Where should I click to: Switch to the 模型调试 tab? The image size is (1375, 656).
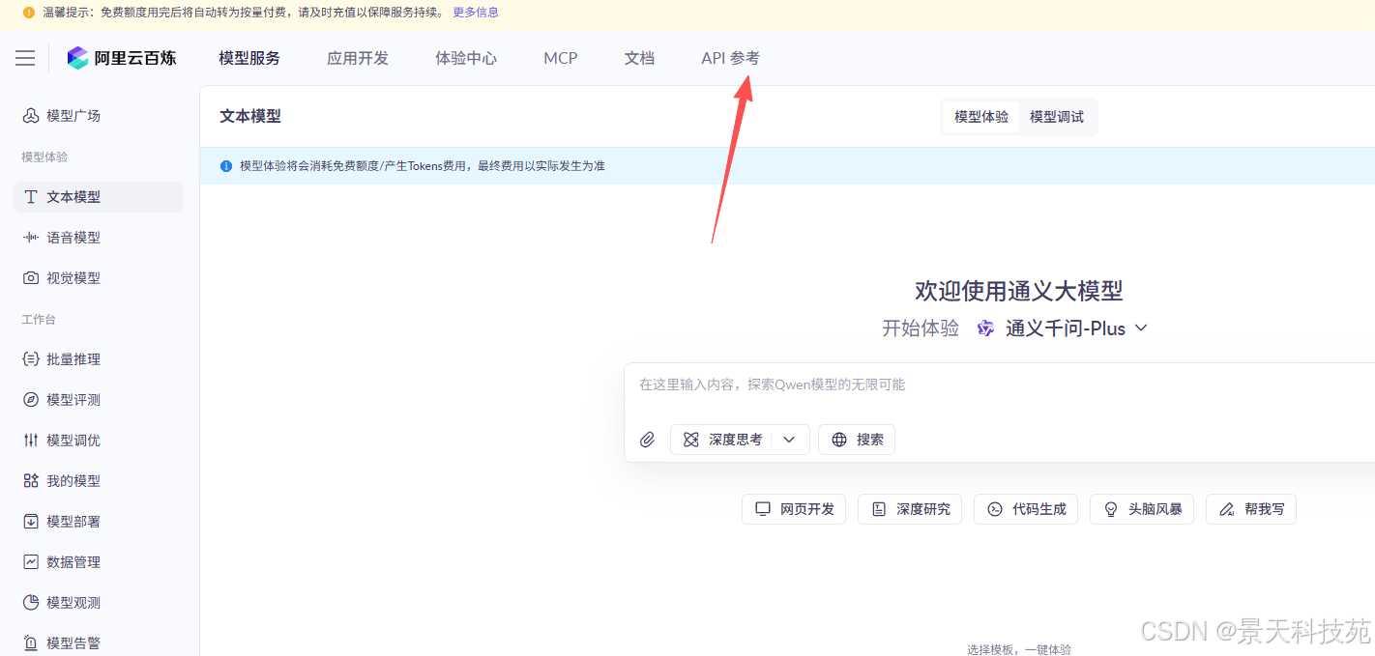pos(1057,117)
